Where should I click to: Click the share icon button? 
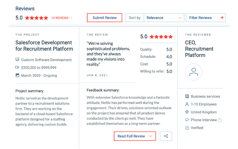click(x=166, y=136)
